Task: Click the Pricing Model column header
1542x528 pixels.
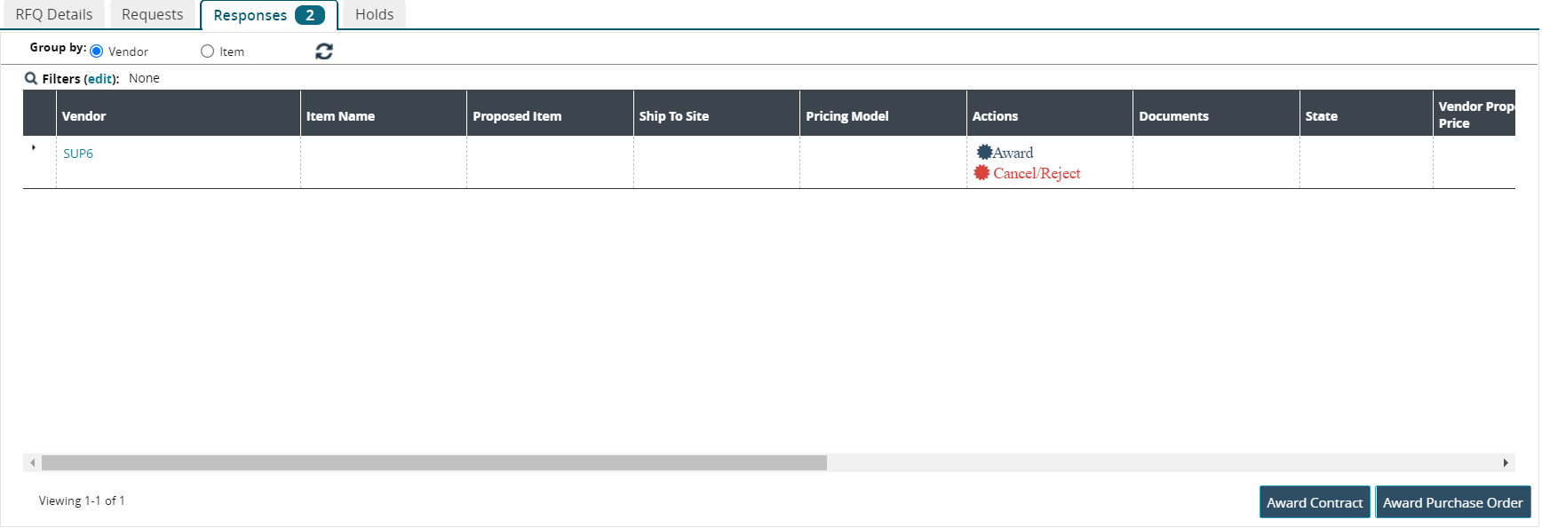Action: point(847,116)
